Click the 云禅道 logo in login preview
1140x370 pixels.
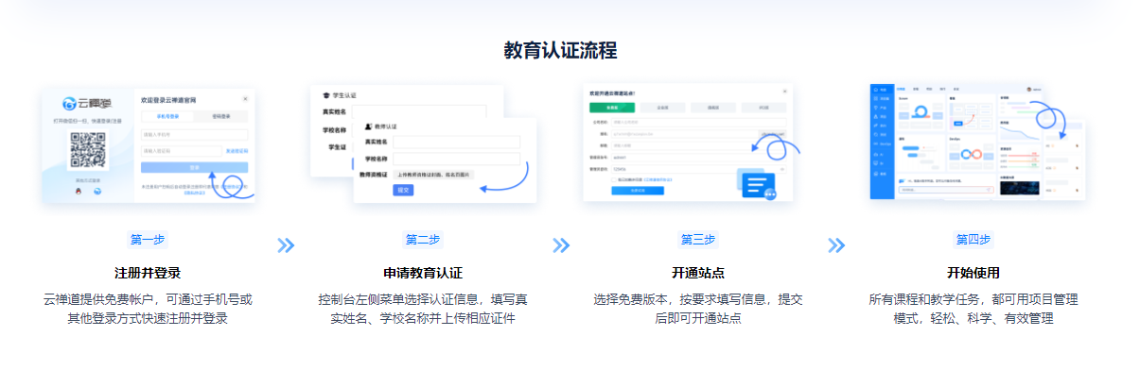coord(88,104)
